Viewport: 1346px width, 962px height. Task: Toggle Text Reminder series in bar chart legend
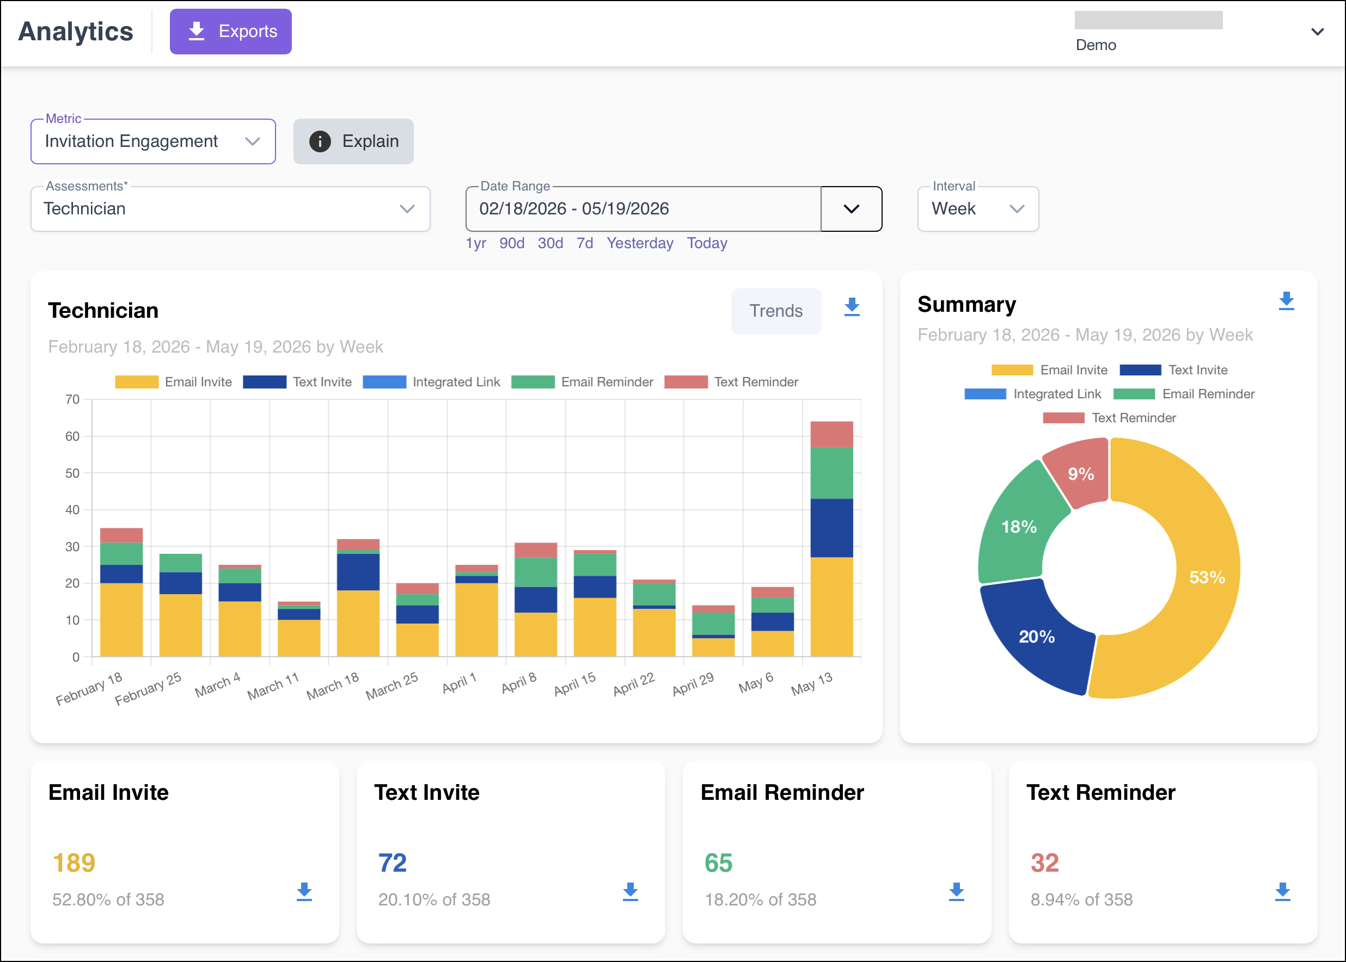(731, 382)
